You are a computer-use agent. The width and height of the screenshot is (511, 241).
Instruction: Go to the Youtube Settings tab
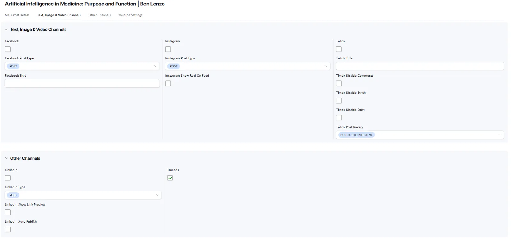(130, 15)
